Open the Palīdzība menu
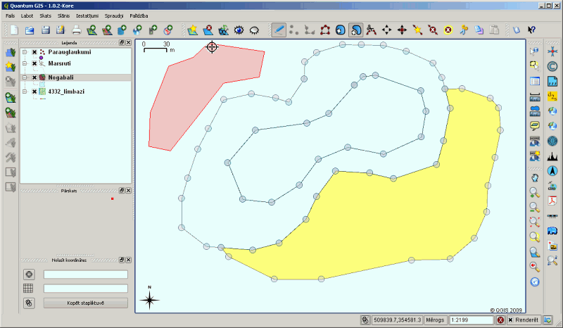The width and height of the screenshot is (563, 328). pos(139,15)
